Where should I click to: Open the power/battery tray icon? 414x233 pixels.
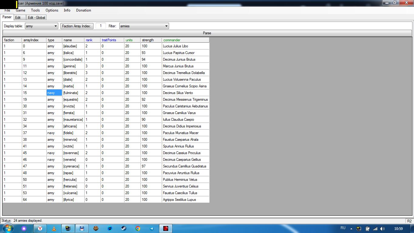(x=367, y=229)
